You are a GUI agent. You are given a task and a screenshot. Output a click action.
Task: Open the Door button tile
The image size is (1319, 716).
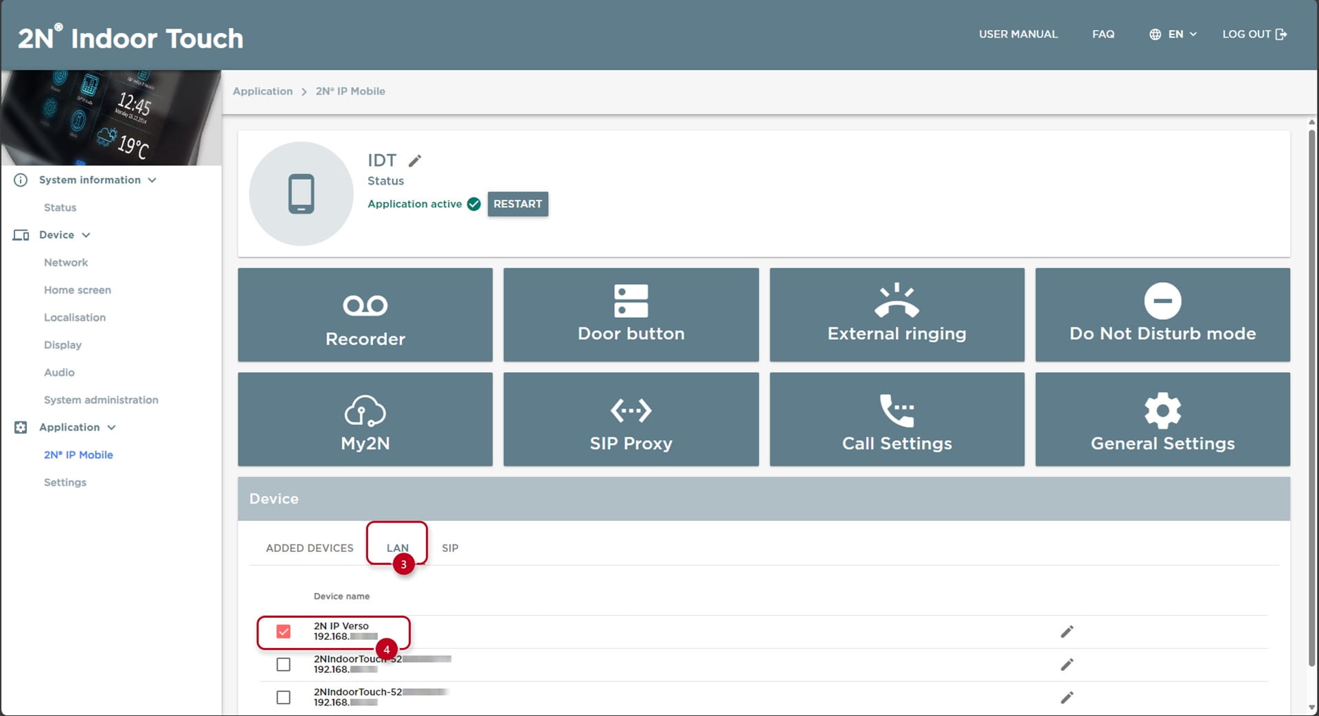(631, 314)
